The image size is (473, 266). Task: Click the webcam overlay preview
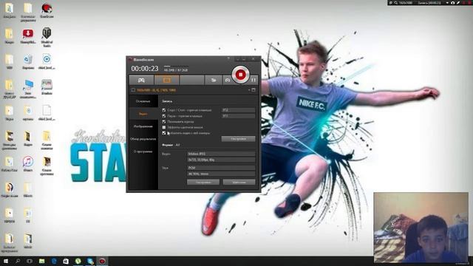[421, 228]
